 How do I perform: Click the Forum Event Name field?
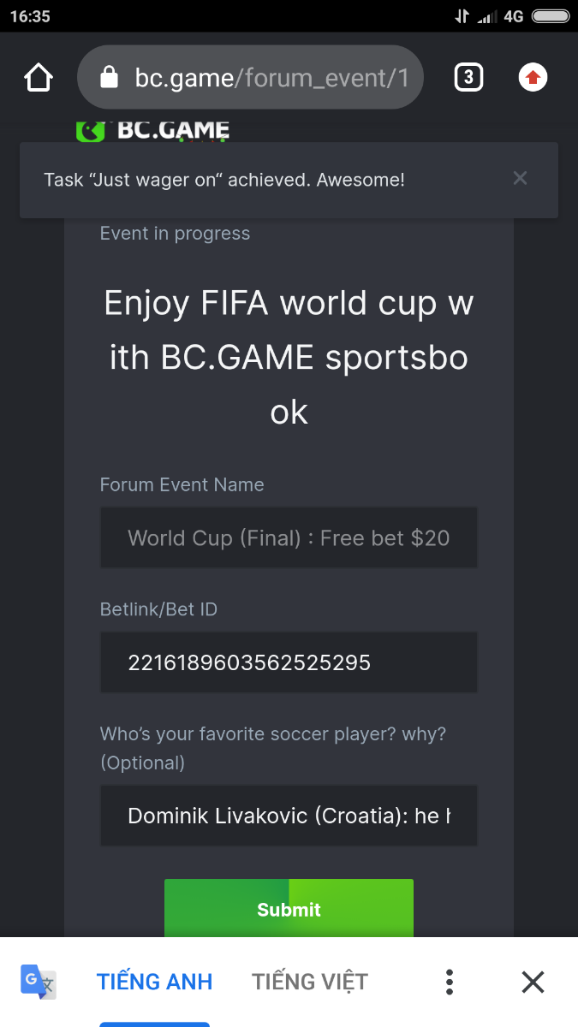(289, 537)
